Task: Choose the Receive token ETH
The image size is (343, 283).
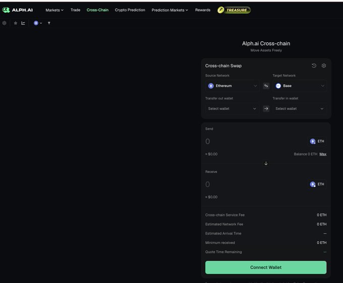Action: [x=317, y=184]
